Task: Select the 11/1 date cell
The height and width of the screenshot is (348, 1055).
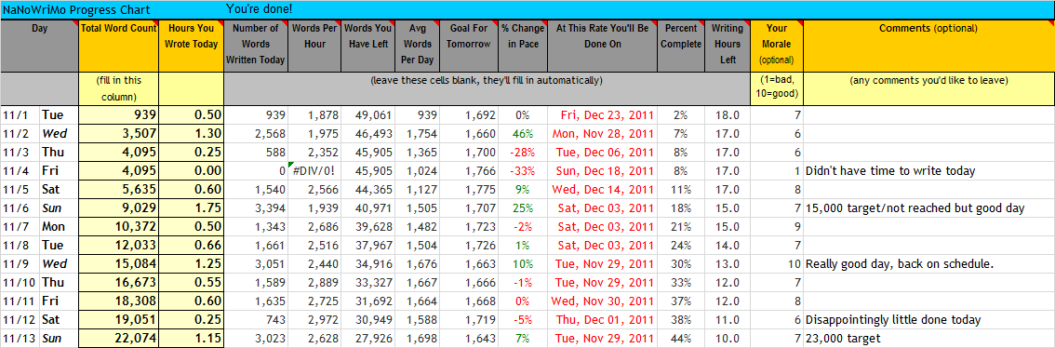Action: click(x=20, y=115)
